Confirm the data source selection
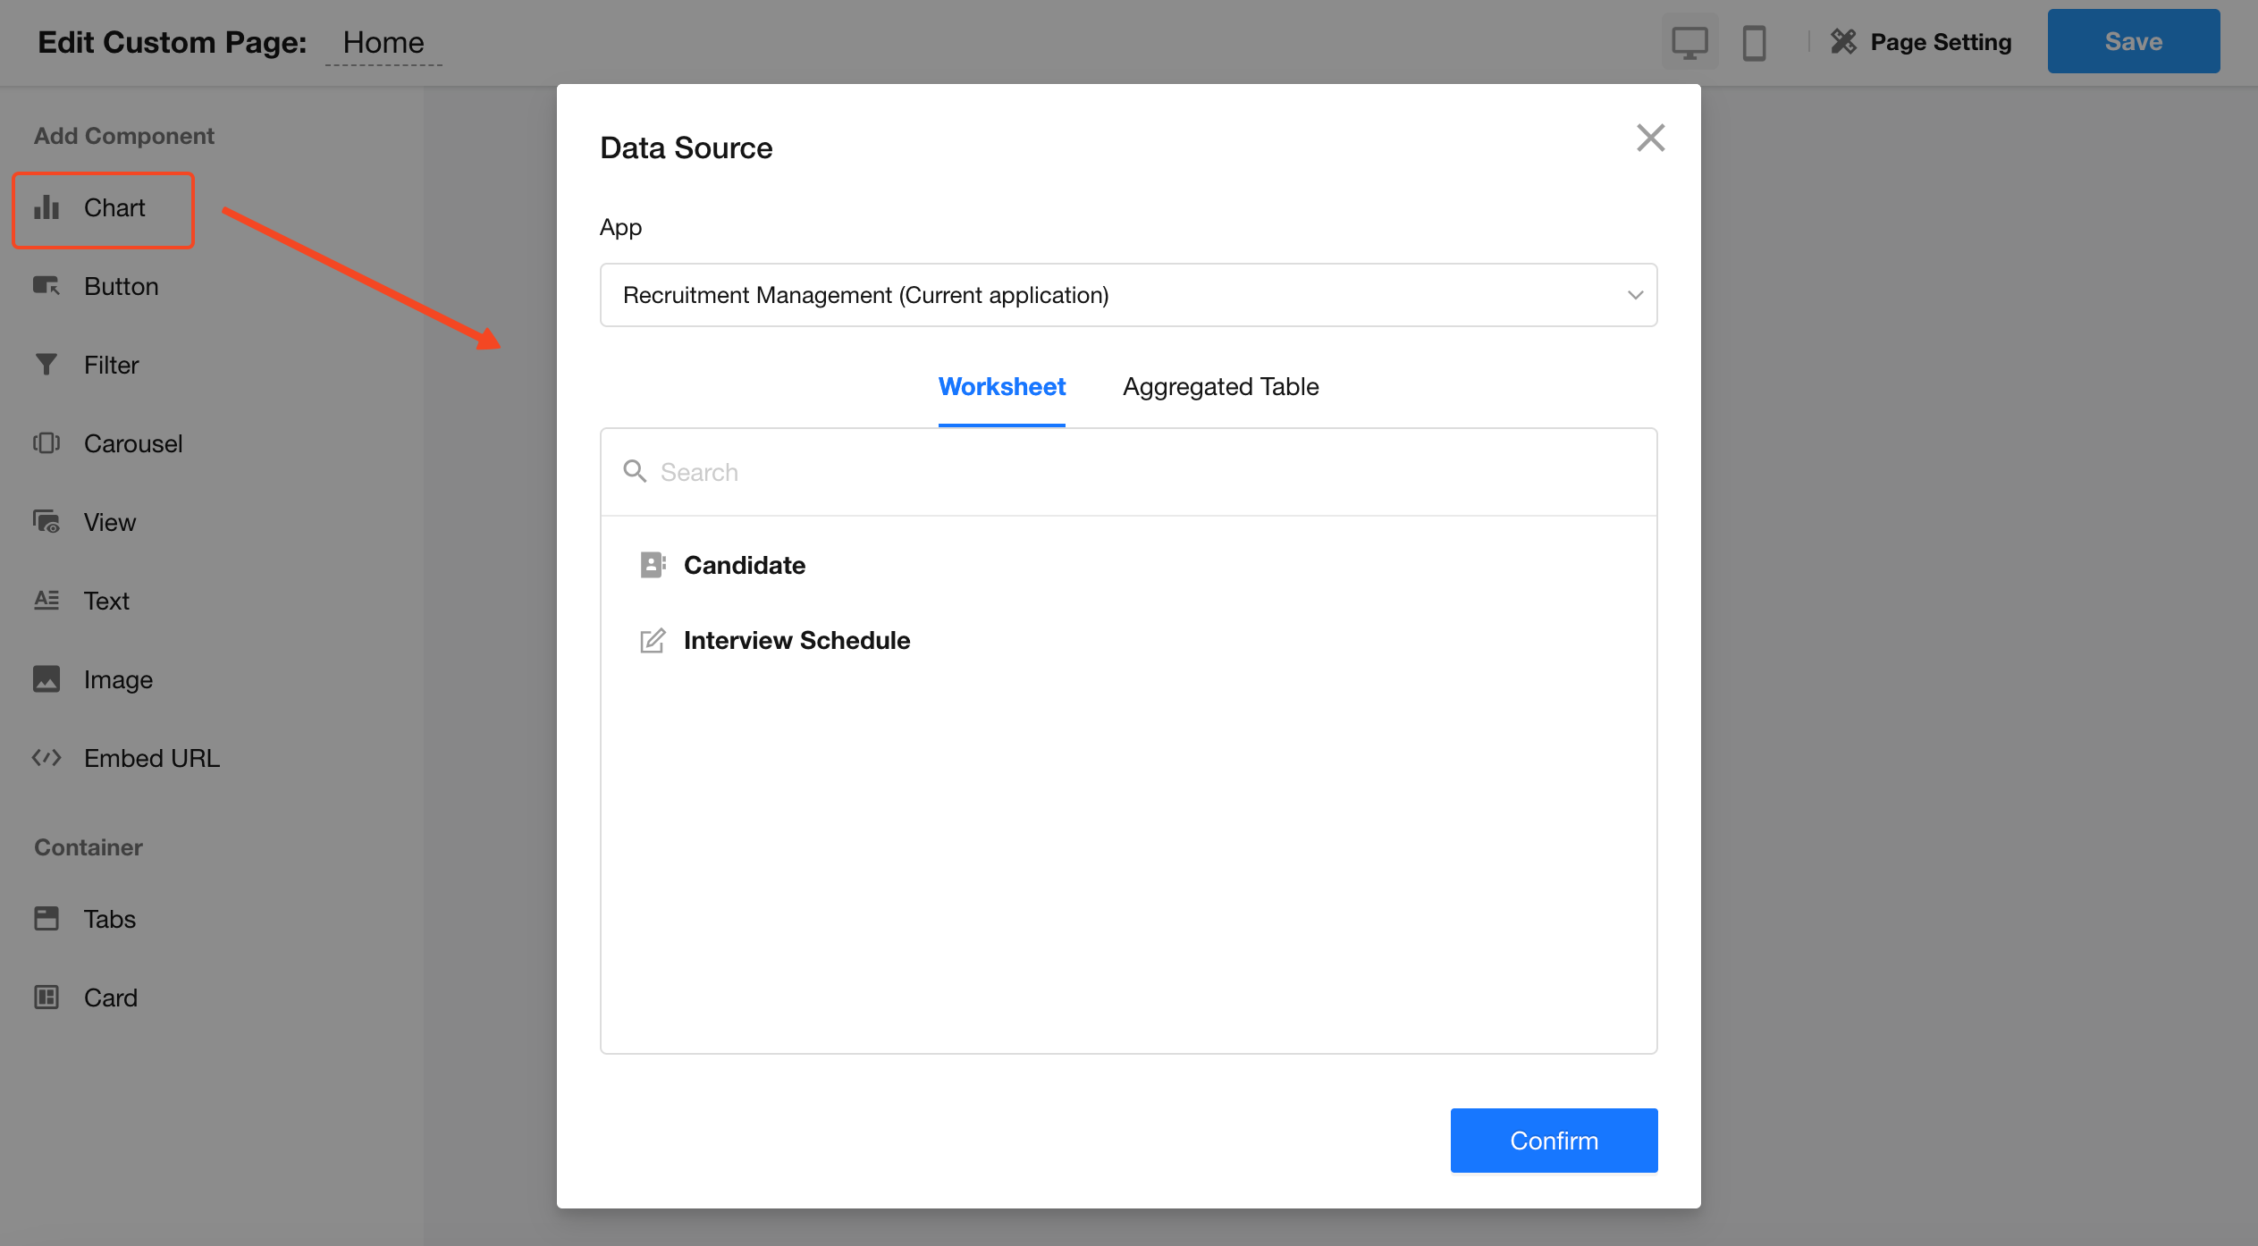Viewport: 2258px width, 1246px height. pos(1554,1141)
